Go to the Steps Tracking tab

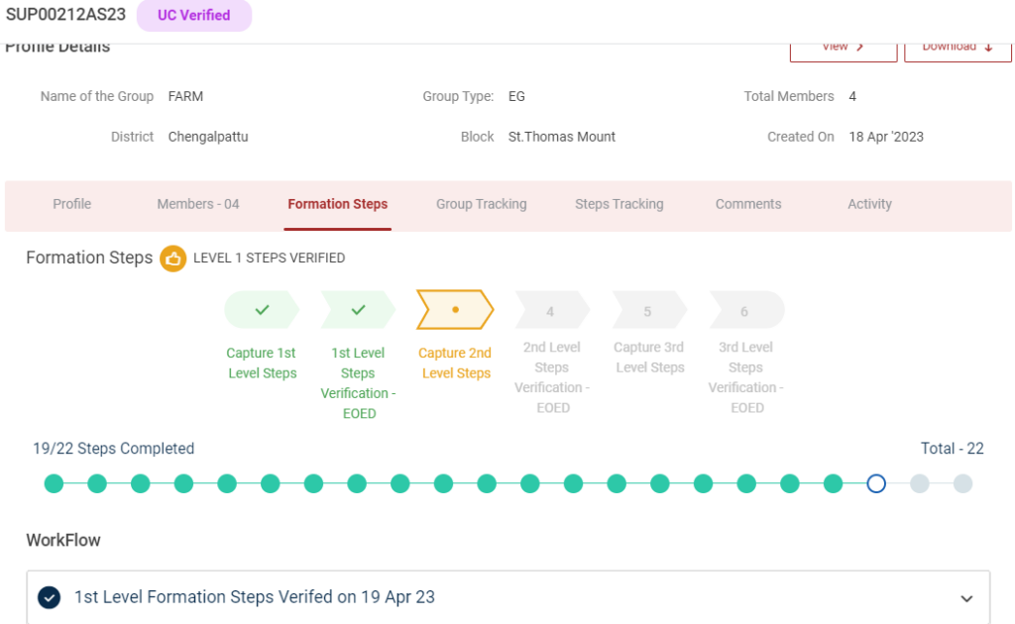[619, 204]
